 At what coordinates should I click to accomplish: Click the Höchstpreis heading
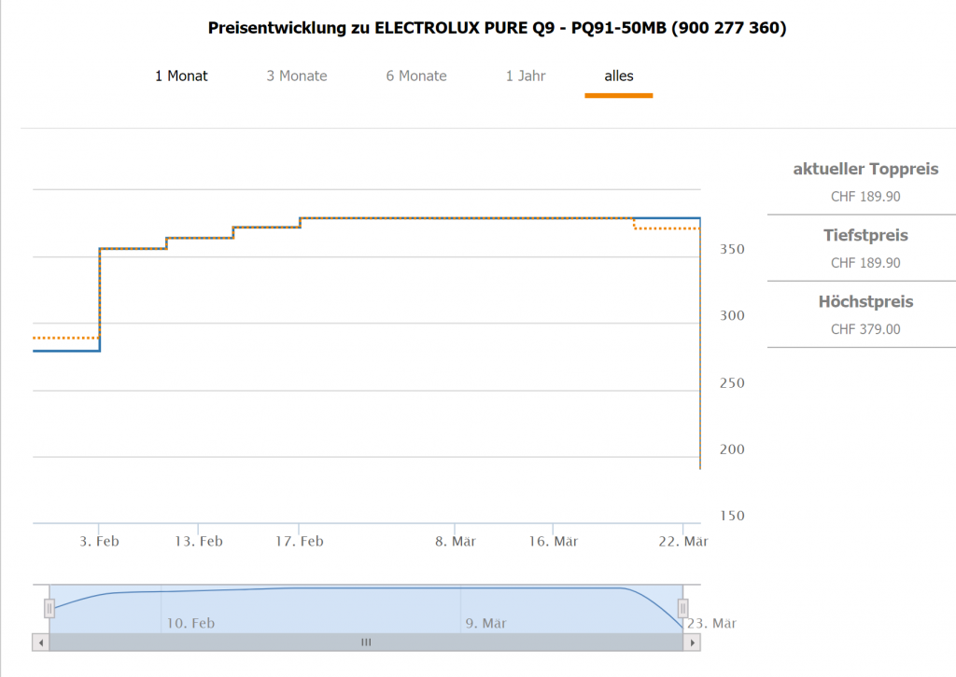(x=865, y=302)
